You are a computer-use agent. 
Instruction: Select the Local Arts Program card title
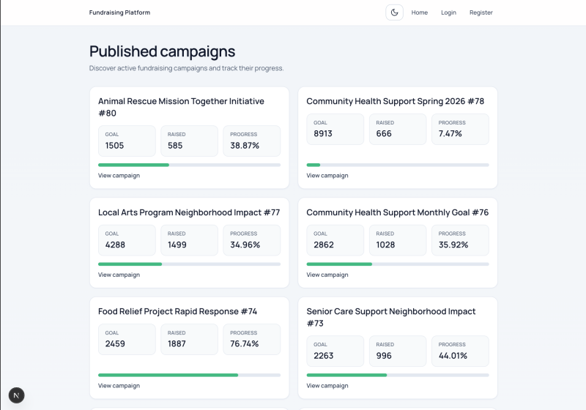click(189, 212)
